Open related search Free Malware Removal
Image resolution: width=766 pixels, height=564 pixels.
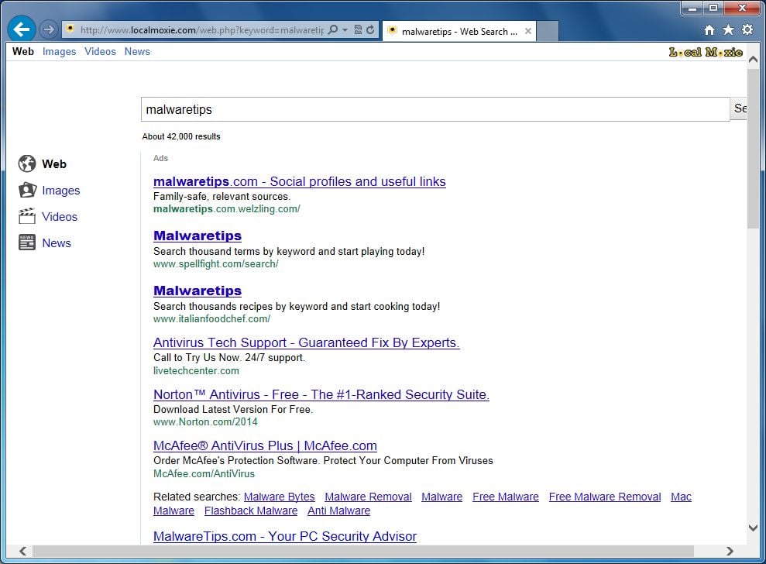click(605, 497)
